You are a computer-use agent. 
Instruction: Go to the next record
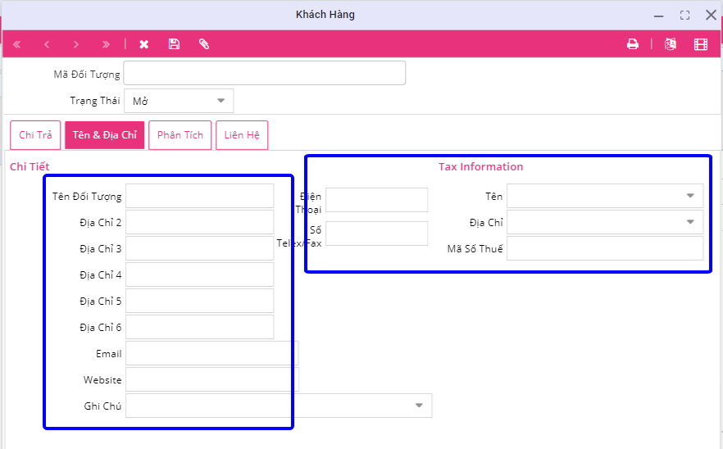(x=76, y=44)
